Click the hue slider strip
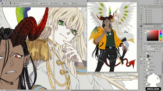 [161, 35]
